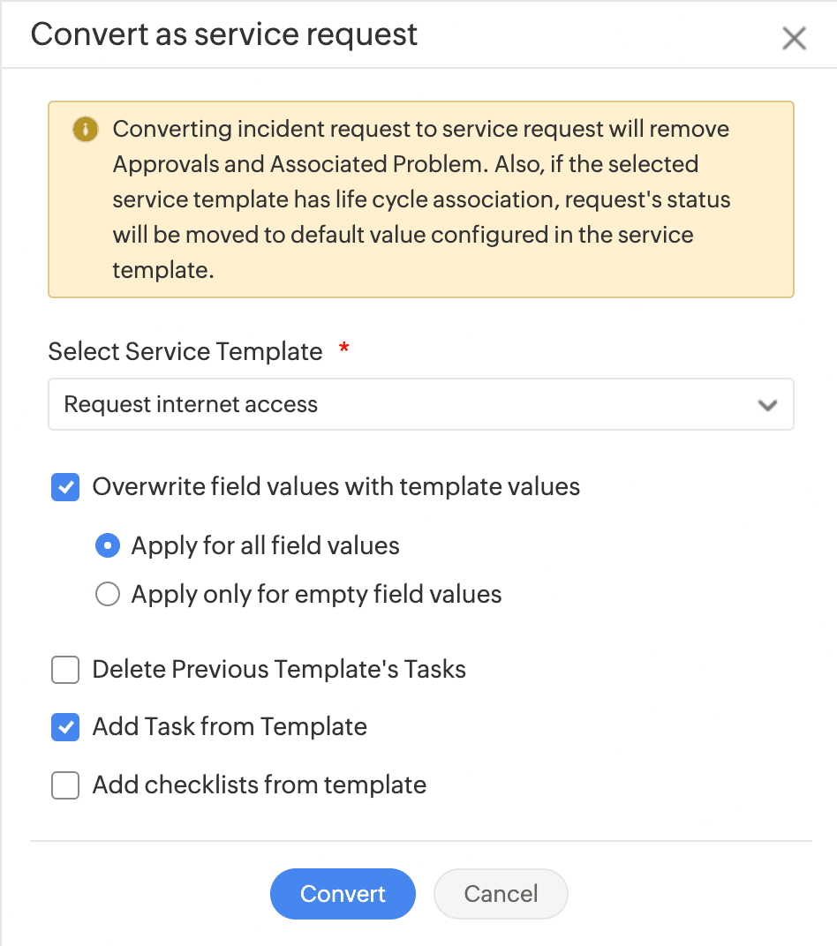Click the dialog title Convert as service request
Image resolution: width=837 pixels, height=946 pixels.
coord(224,35)
